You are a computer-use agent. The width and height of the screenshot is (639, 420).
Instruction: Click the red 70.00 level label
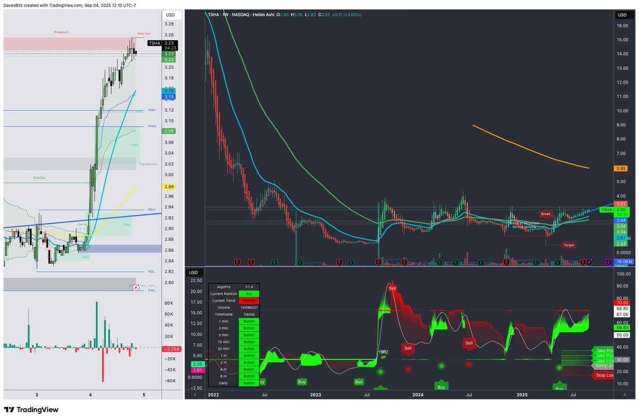point(622,302)
